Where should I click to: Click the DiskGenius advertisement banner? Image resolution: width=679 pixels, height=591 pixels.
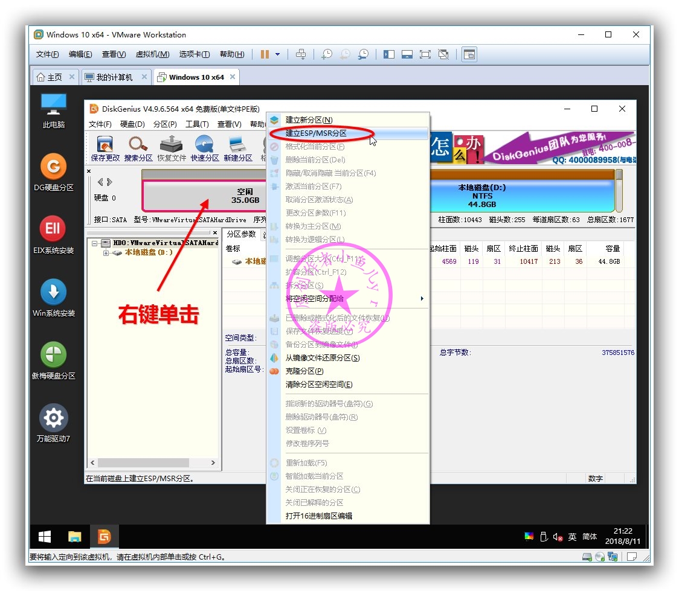click(533, 149)
